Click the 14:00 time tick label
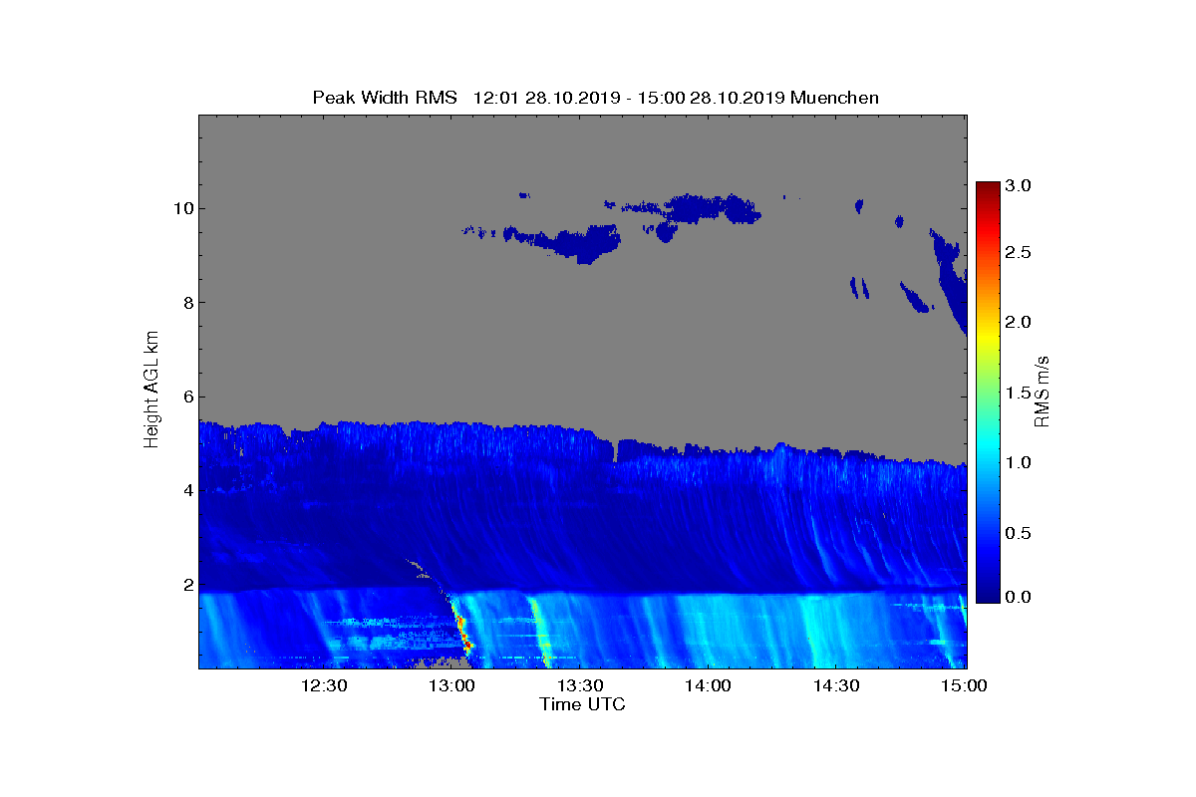 (x=708, y=685)
